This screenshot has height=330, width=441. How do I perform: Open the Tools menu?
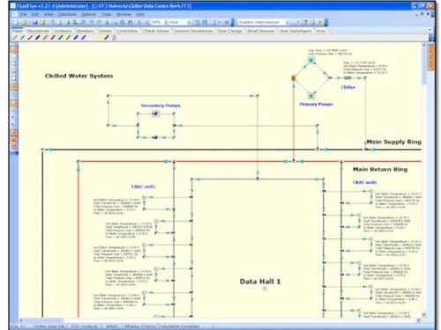106,14
